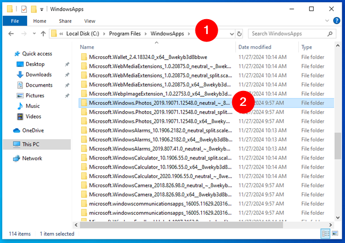Click the pin icon beside Downloads
The image size is (345, 243).
pos(67,74)
